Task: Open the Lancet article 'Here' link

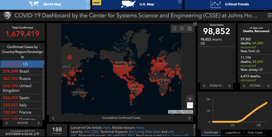Action: pyautogui.click(x=107, y=128)
